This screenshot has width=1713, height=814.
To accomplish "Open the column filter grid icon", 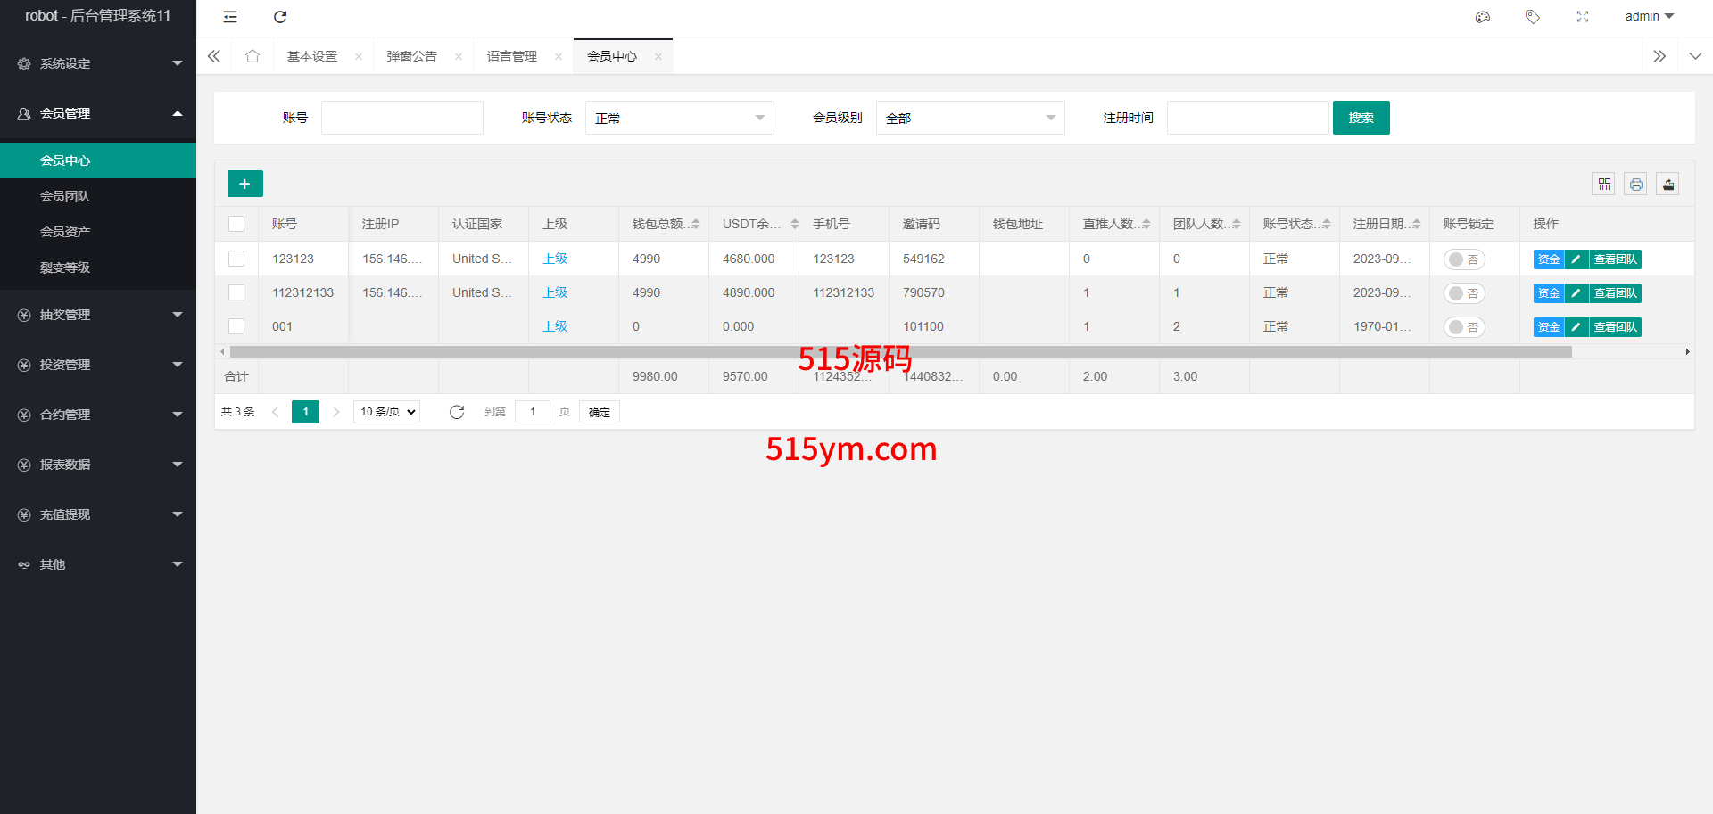I will pyautogui.click(x=1604, y=185).
